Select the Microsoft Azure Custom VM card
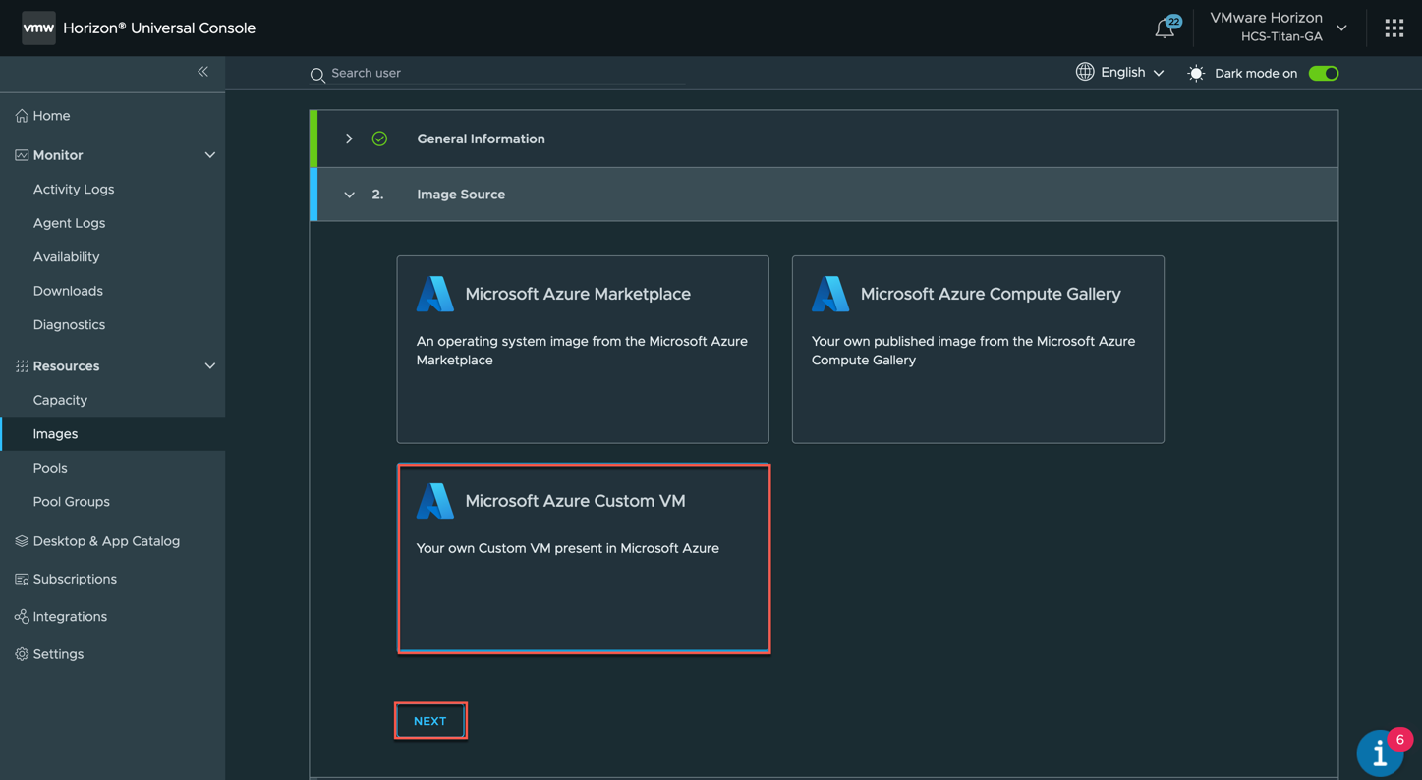Image resolution: width=1422 pixels, height=780 pixels. tap(584, 558)
